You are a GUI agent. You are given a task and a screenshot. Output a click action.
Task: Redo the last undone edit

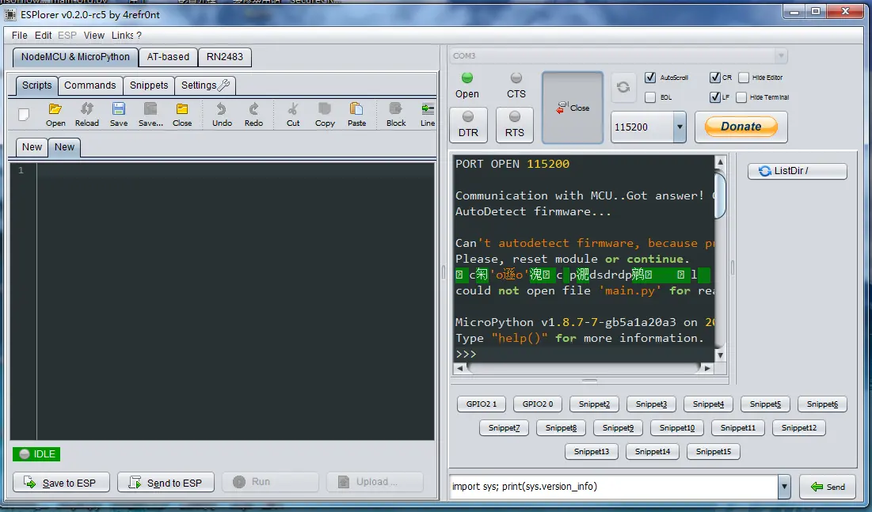(253, 115)
